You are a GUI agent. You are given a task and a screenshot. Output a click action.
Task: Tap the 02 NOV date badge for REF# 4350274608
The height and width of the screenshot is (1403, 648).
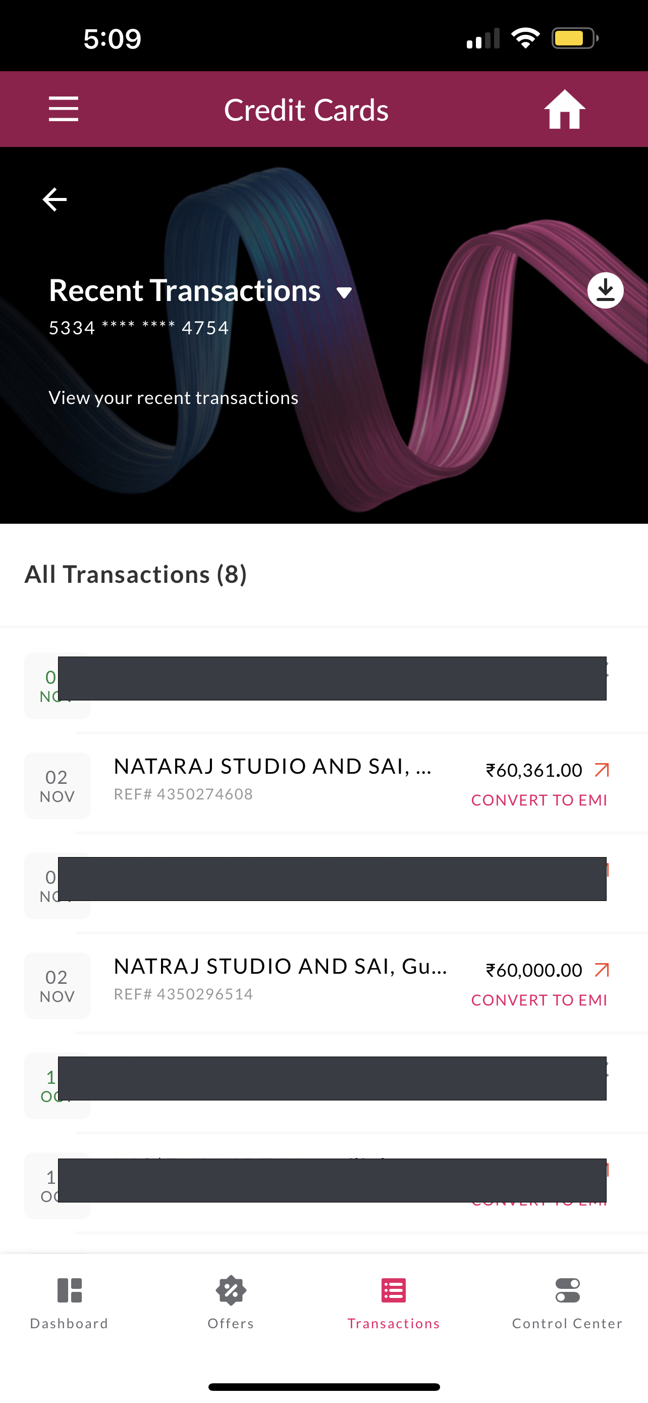tap(57, 785)
